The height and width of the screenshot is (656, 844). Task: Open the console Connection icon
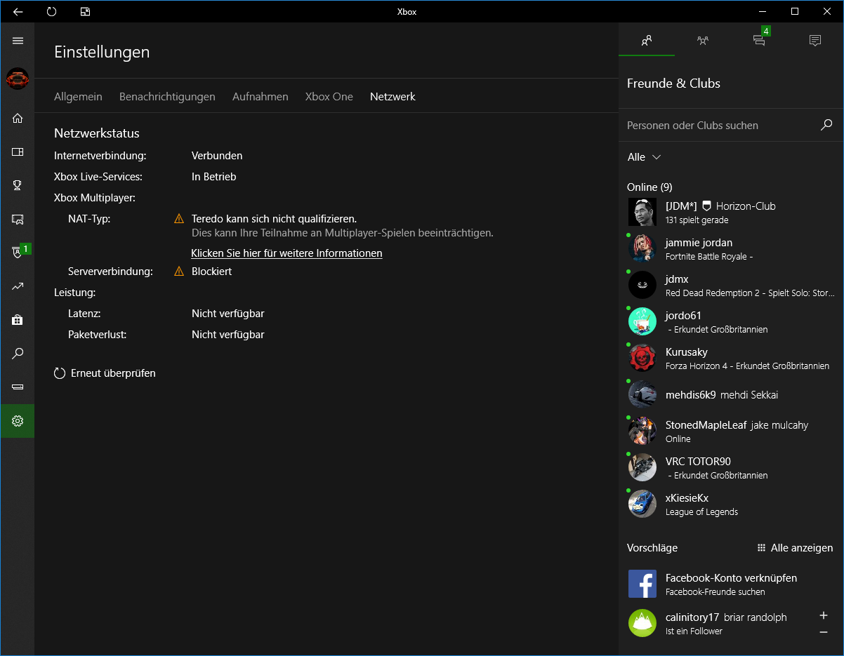18,387
